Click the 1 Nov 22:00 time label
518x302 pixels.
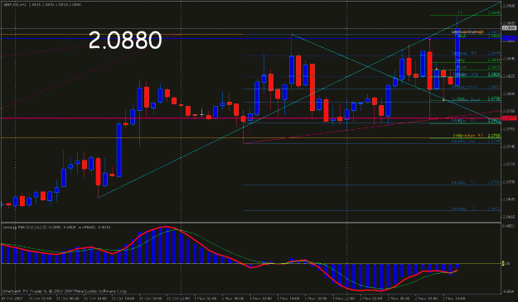344,299
